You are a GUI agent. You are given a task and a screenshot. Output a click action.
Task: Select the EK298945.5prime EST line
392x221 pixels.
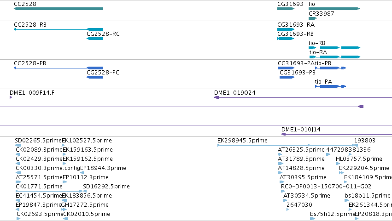pos(287,145)
